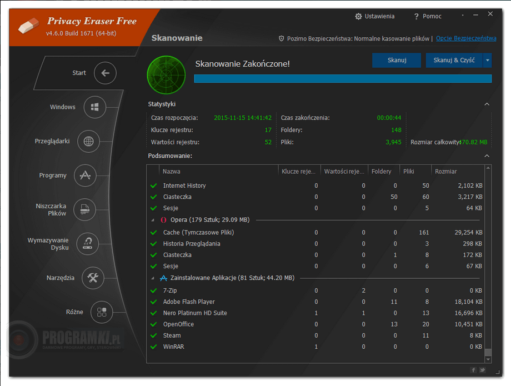Open Ustawienia settings
Image resolution: width=511 pixels, height=386 pixels.
pyautogui.click(x=379, y=16)
